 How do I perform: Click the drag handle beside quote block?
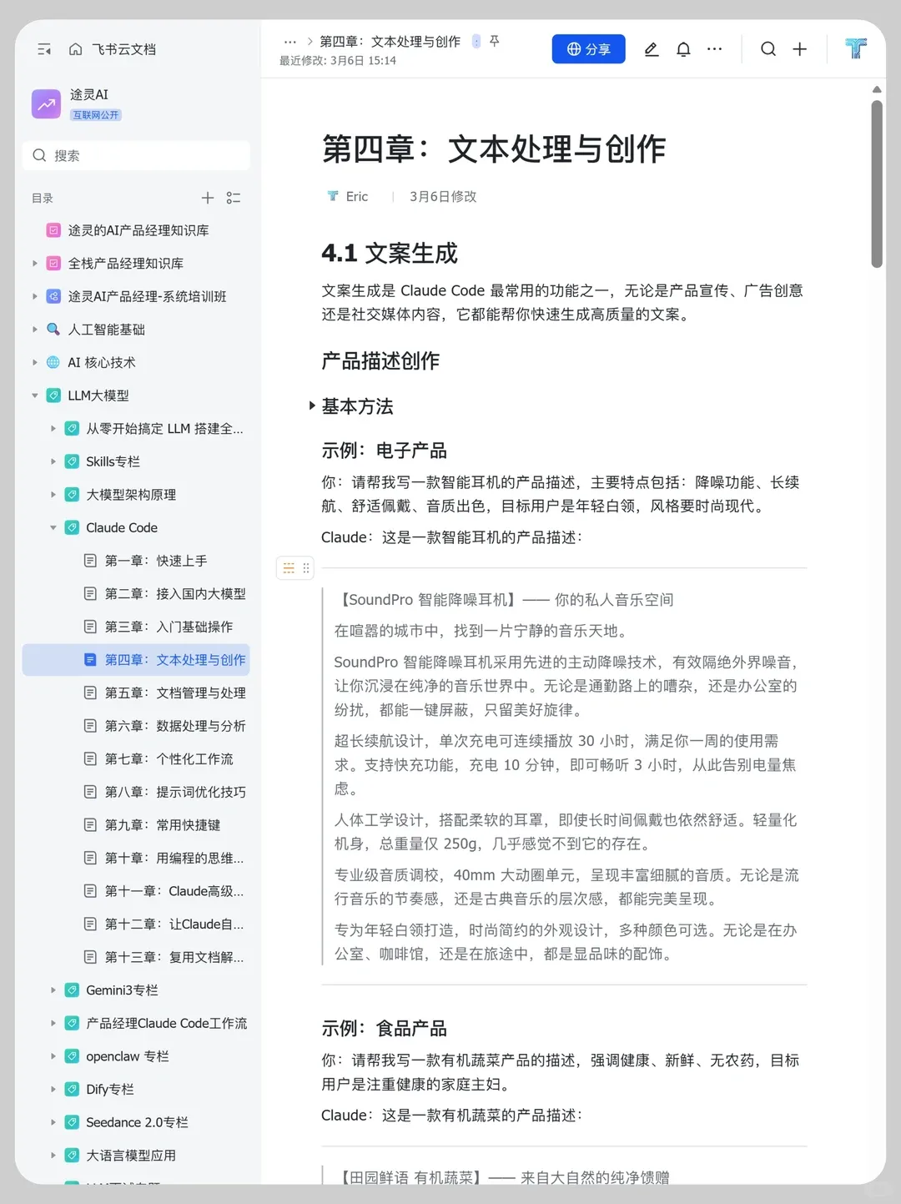(306, 568)
